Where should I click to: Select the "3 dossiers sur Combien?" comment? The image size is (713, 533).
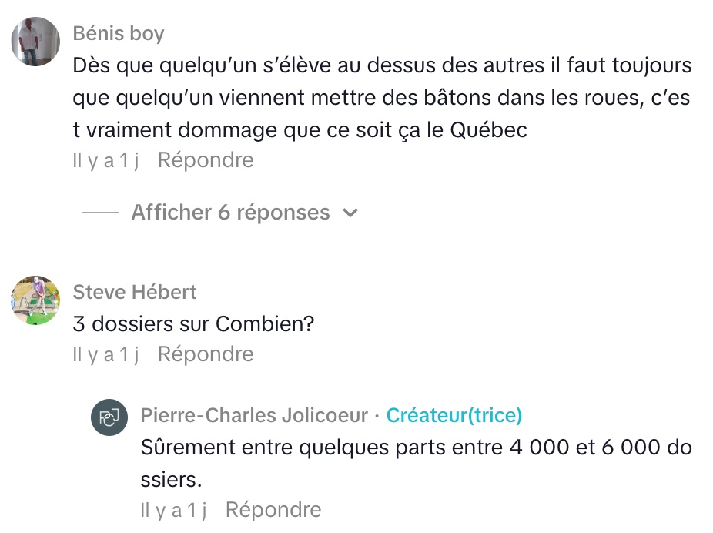tap(193, 324)
